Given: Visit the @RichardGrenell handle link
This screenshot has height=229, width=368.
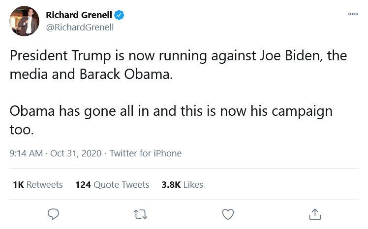Looking at the screenshot, I should (x=80, y=27).
